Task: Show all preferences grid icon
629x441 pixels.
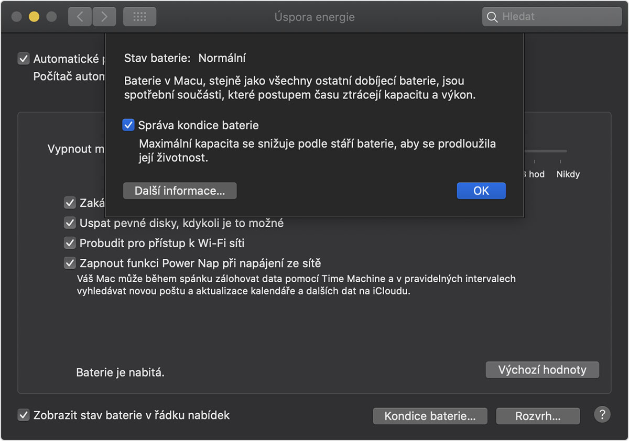Action: pos(139,17)
